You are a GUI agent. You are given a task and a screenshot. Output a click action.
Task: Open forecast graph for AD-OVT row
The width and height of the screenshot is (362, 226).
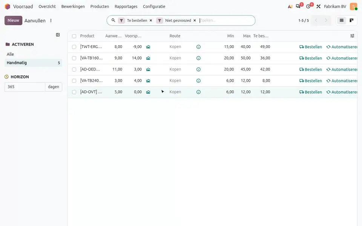click(x=148, y=92)
